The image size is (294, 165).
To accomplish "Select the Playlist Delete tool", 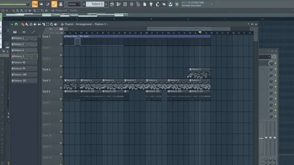I will 31,24.
